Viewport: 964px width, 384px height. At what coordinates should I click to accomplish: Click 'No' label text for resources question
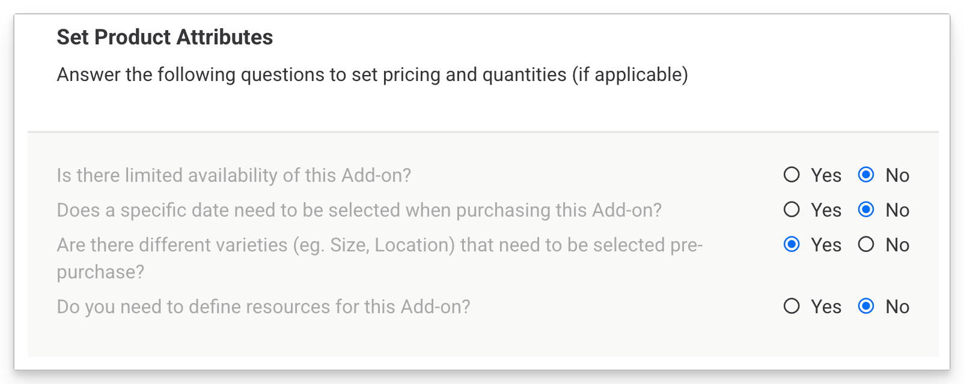897,307
